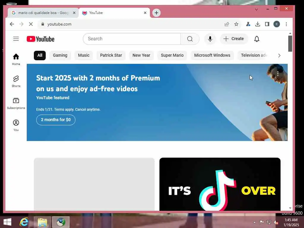Click scrollbar down arrow
304x228 pixels.
(x=290, y=208)
